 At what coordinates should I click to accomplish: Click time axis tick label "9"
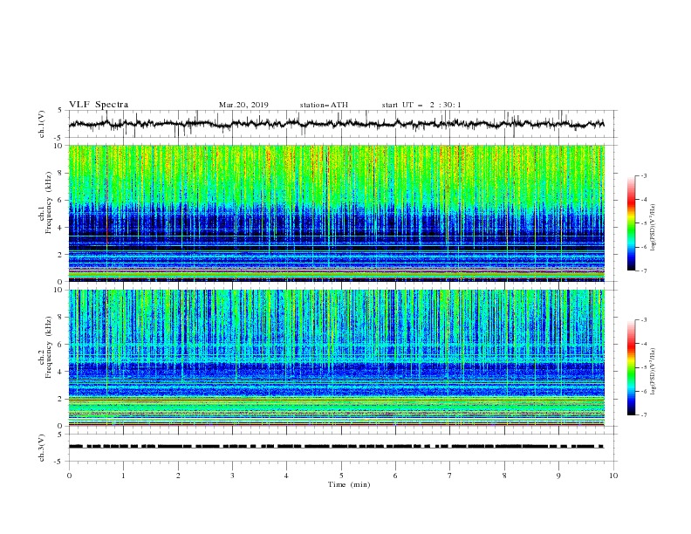[558, 476]
